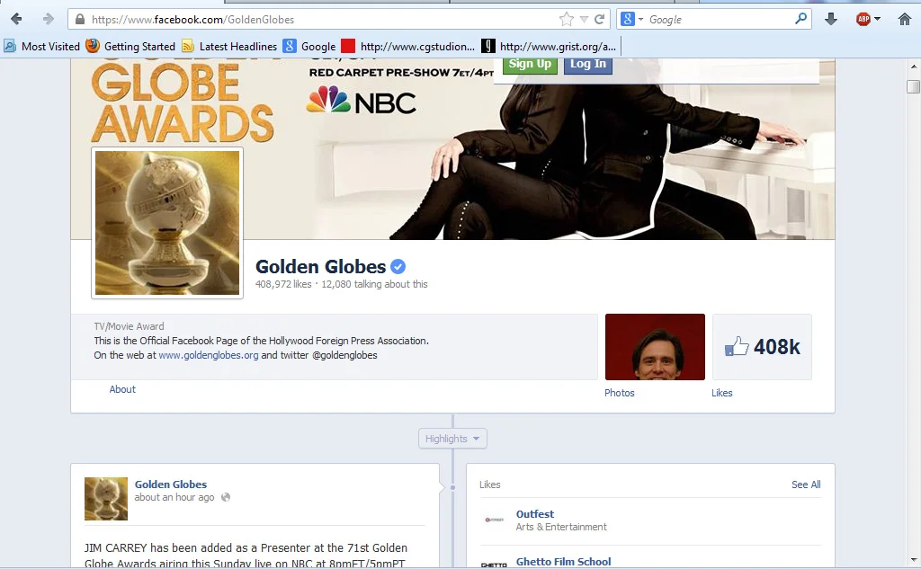Click the browser back arrow
The width and height of the screenshot is (921, 569).
(16, 20)
